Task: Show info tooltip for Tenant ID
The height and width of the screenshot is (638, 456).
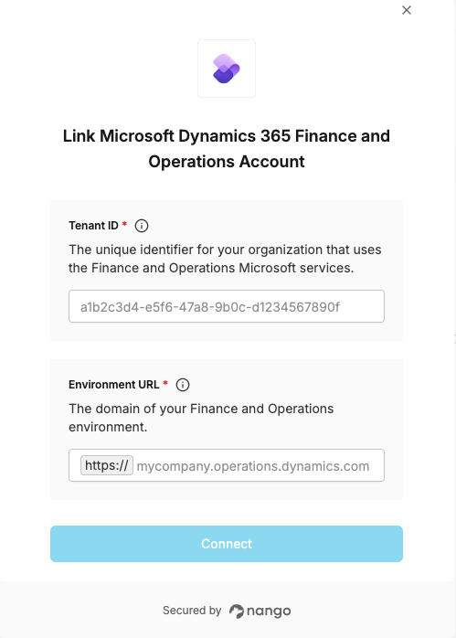Action: click(x=142, y=226)
